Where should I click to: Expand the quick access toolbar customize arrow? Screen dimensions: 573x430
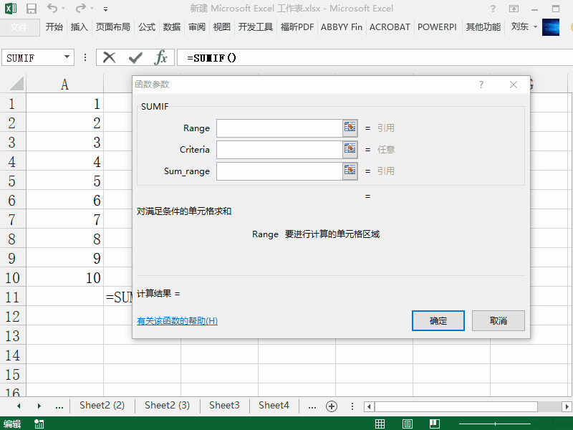[106, 9]
